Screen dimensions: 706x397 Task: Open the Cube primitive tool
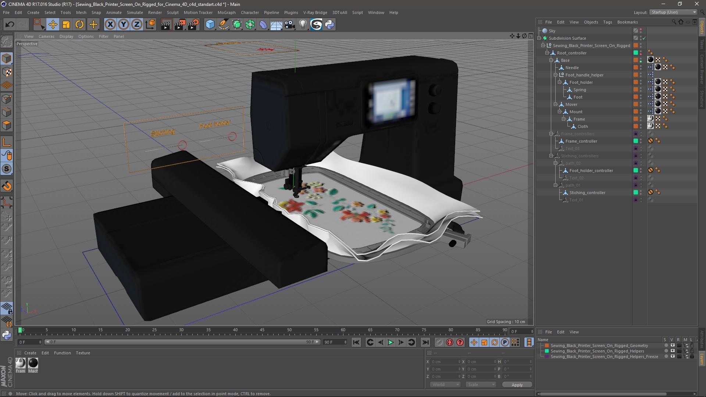pyautogui.click(x=210, y=25)
